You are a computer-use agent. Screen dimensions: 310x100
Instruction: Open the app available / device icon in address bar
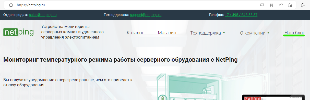(262, 5)
